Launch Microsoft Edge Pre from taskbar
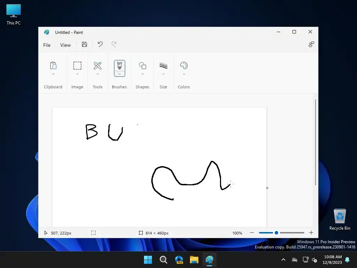The width and height of the screenshot is (357, 268). pyautogui.click(x=179, y=260)
